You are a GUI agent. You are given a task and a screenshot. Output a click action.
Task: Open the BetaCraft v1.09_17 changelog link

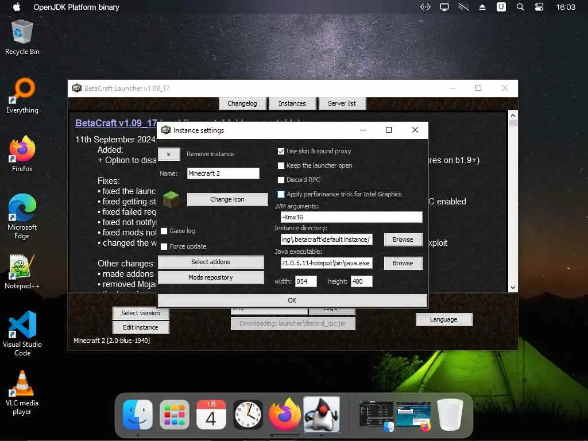click(x=116, y=123)
